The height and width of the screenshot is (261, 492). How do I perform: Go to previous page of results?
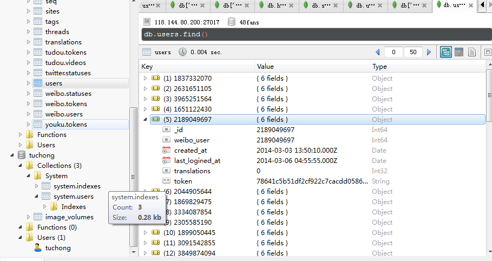377,52
